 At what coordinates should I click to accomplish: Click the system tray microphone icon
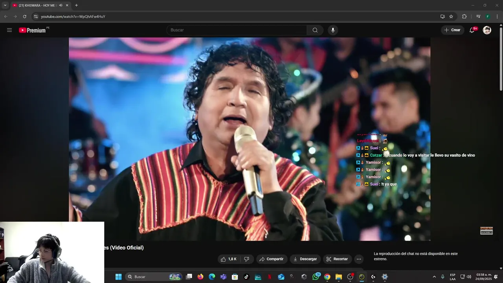[x=443, y=277]
